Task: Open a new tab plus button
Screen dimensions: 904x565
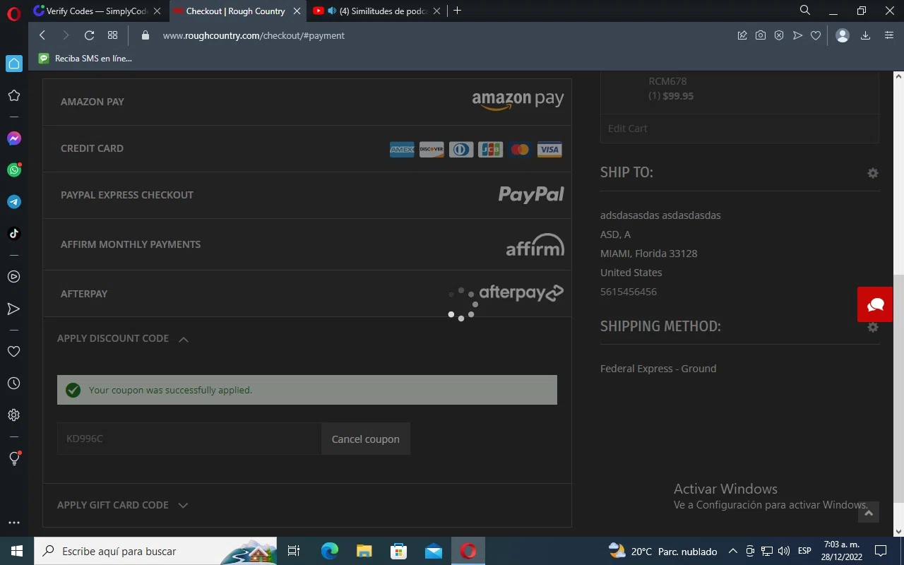Action: 458,11
